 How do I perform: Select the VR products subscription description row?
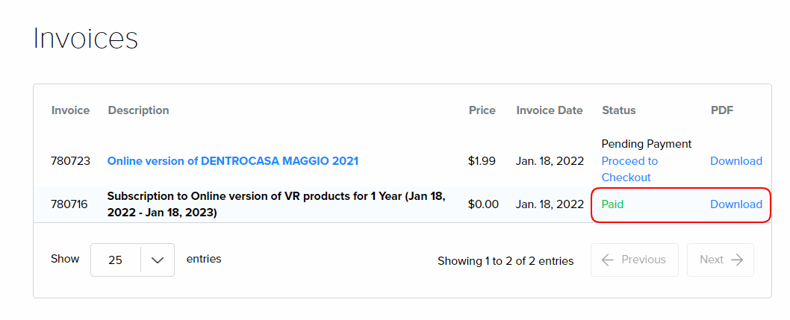tap(276, 204)
